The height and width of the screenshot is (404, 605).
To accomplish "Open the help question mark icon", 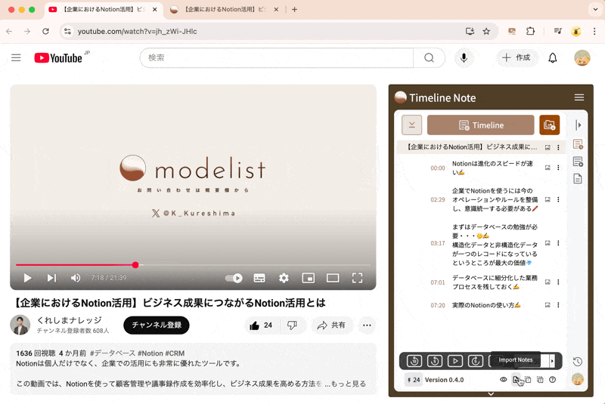I will point(553,380).
